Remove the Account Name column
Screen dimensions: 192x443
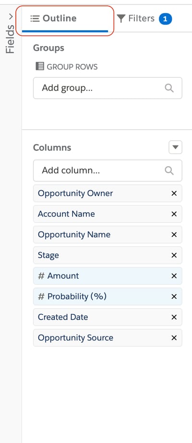coord(174,214)
